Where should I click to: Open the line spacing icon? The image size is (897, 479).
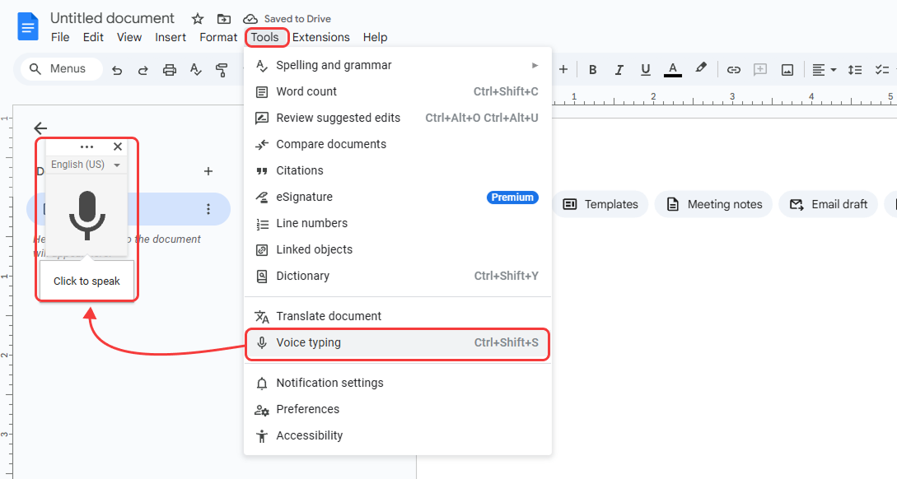click(855, 69)
